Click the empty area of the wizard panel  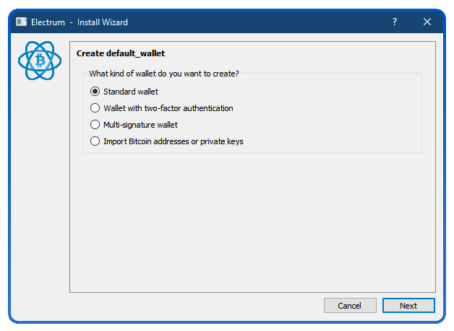(x=252, y=222)
